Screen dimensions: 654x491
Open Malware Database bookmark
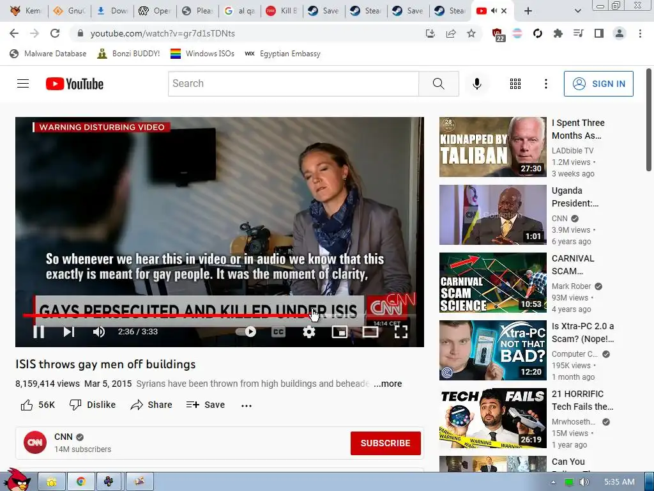49,54
